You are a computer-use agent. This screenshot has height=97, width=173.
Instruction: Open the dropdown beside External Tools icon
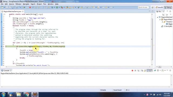coord(64,7)
